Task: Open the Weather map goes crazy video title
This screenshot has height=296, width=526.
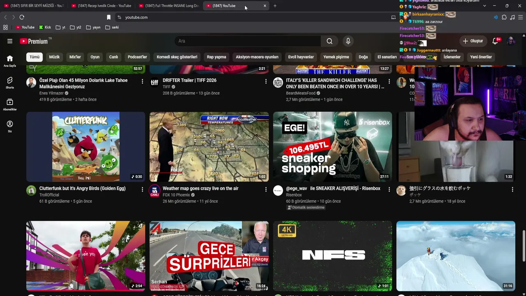Action: click(x=201, y=188)
